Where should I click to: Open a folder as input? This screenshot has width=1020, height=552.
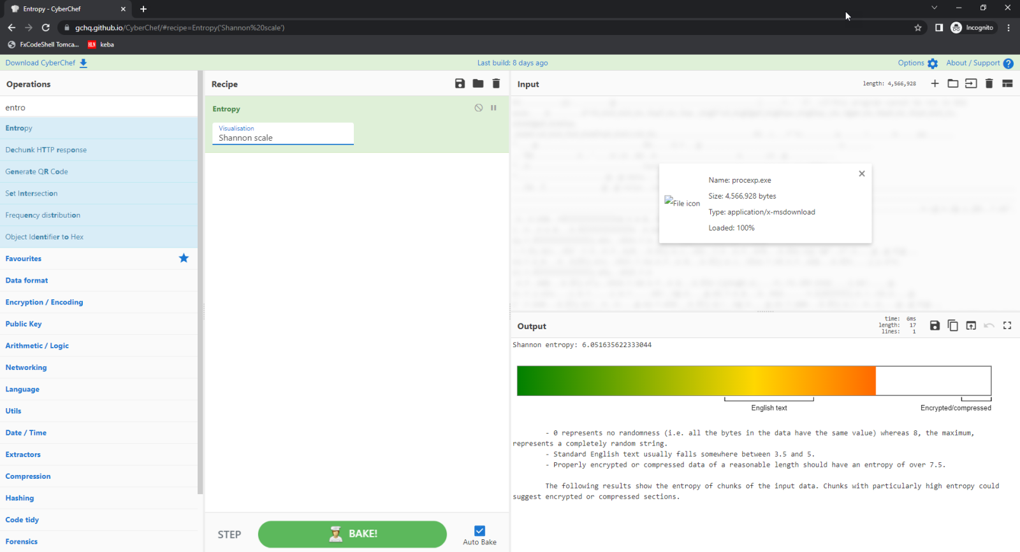point(952,83)
